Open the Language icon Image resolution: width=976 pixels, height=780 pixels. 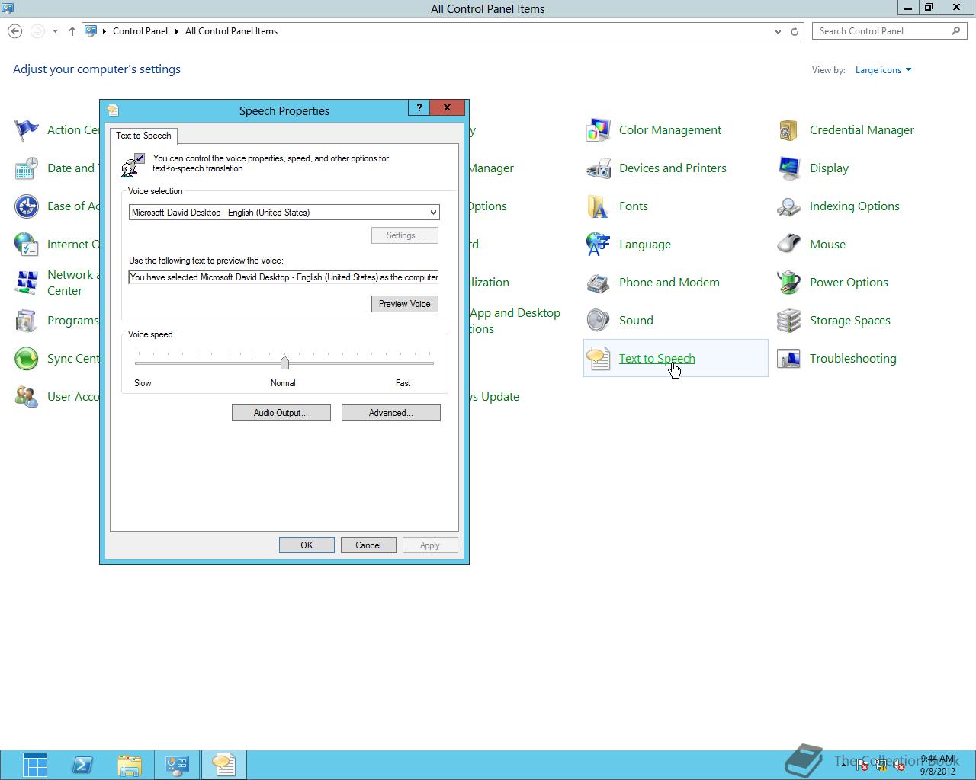pos(599,245)
